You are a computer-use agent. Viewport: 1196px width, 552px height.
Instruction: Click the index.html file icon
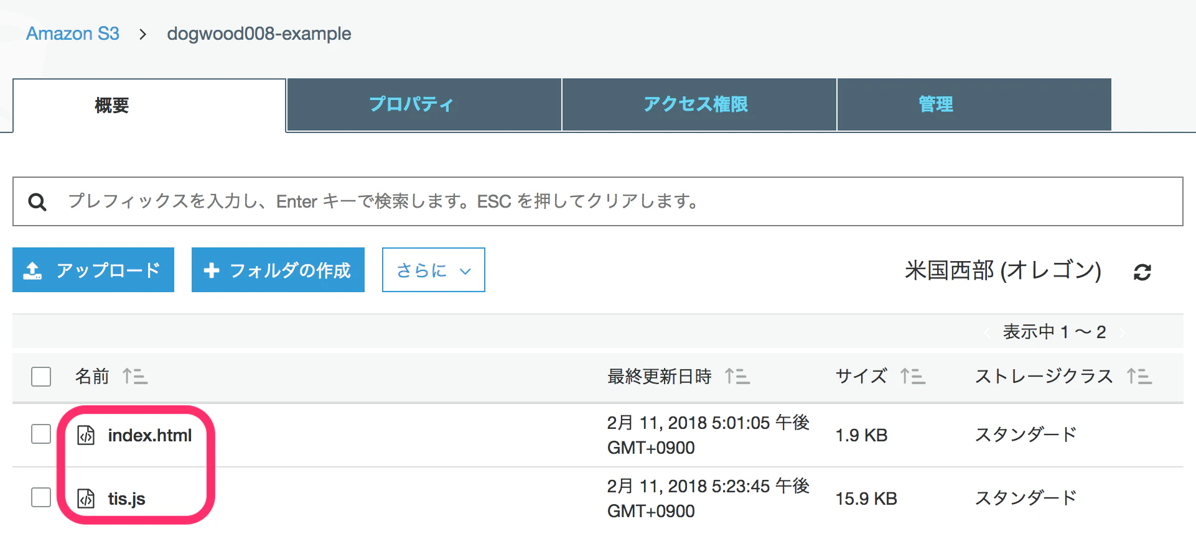click(86, 435)
